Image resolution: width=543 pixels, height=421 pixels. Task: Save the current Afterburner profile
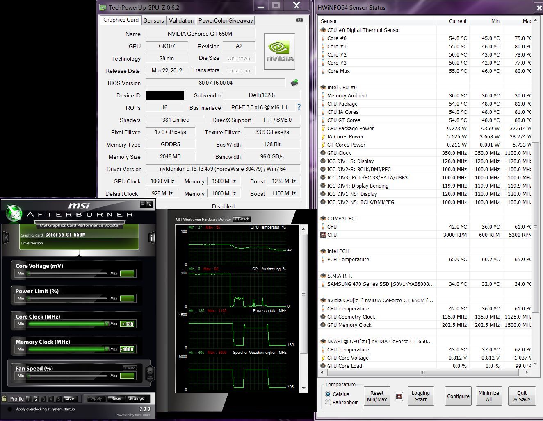69,398
